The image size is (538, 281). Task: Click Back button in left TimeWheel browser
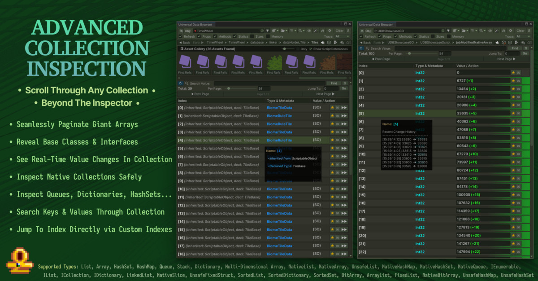click(185, 42)
